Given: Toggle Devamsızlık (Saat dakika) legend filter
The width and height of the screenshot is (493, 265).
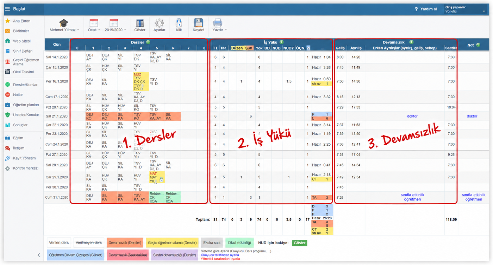Looking at the screenshot, I should 127,255.
